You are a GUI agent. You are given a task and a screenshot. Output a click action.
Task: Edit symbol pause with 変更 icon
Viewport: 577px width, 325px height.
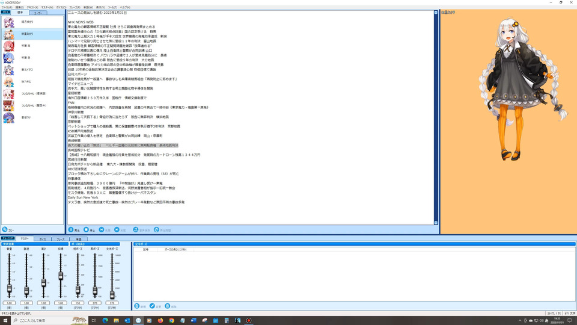click(x=152, y=306)
